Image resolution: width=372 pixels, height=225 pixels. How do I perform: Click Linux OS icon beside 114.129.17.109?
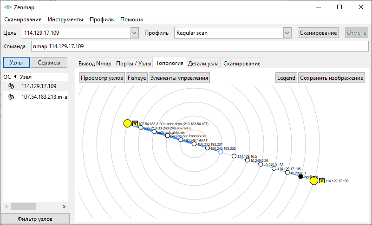[11, 86]
